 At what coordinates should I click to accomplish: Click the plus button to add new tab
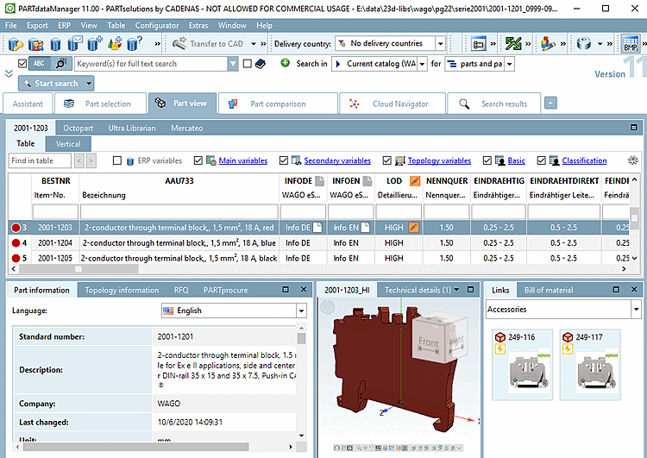click(x=550, y=104)
